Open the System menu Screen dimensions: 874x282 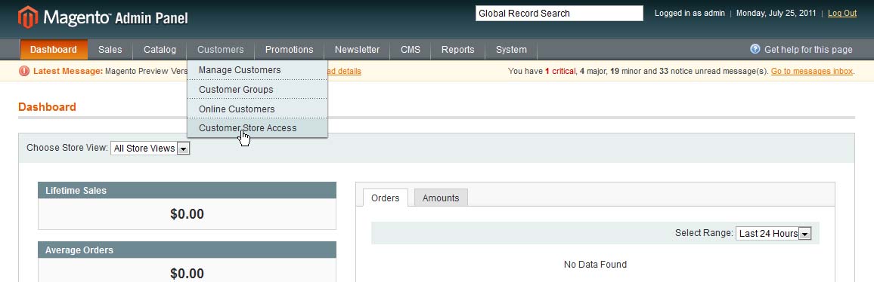[x=511, y=50]
